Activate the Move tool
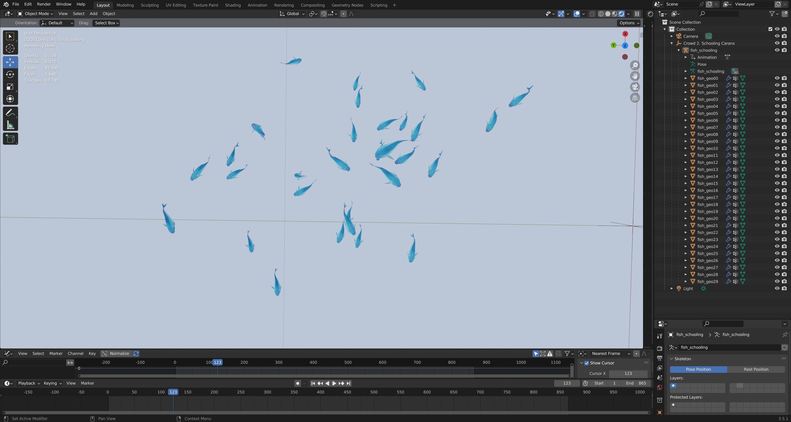This screenshot has width=791, height=422. click(10, 62)
